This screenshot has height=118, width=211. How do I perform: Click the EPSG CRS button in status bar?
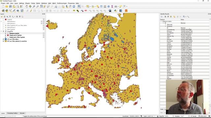pyautogui.click(x=203, y=116)
